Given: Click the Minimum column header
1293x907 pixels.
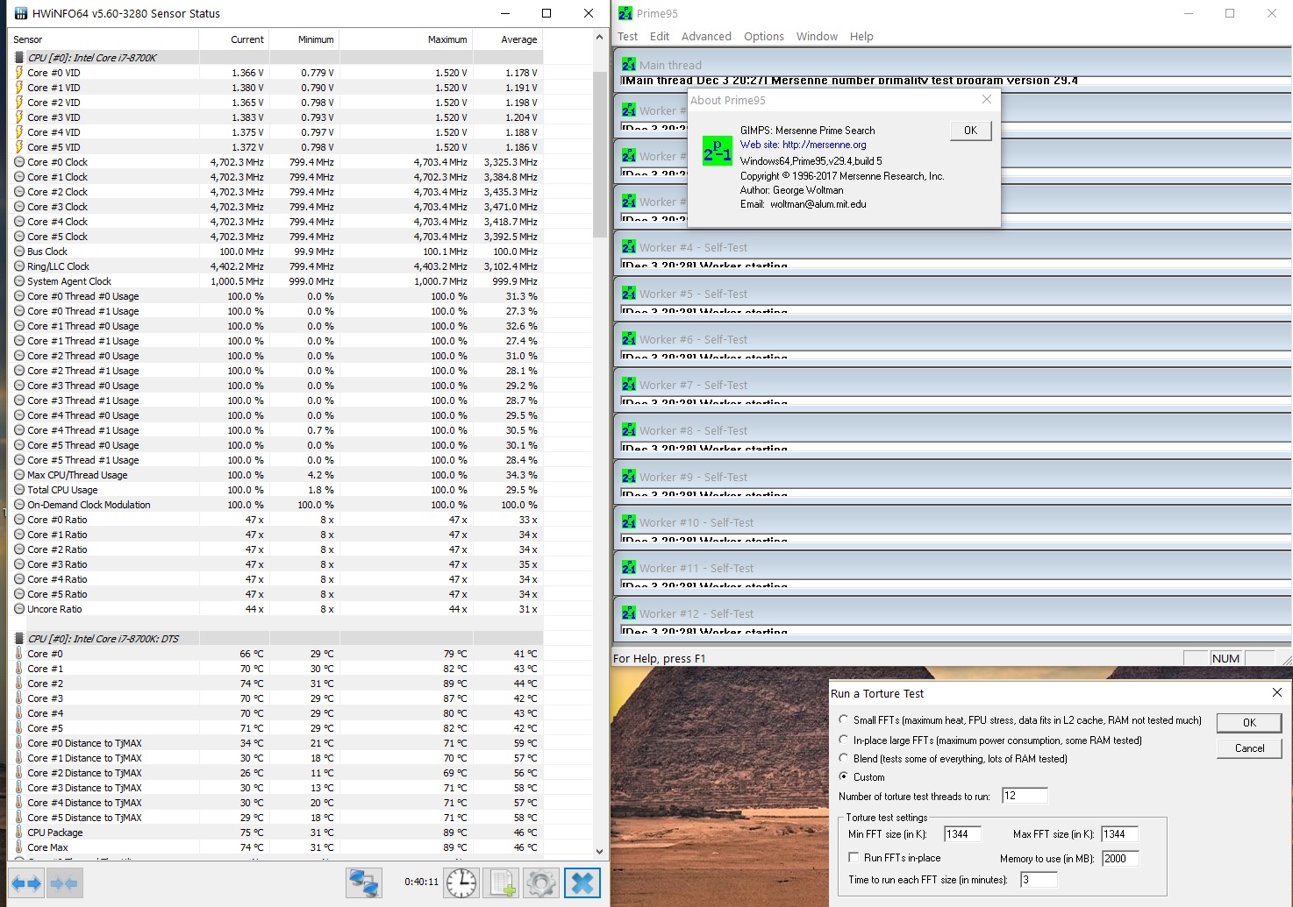Looking at the screenshot, I should [x=304, y=39].
